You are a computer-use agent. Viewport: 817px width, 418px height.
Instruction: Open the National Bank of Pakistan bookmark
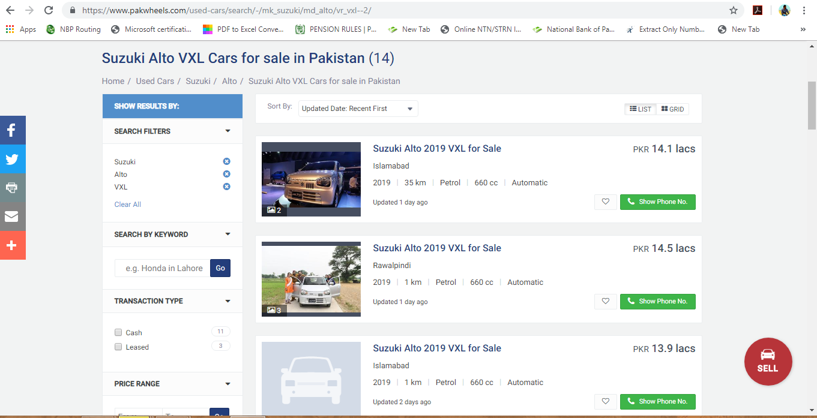[574, 29]
